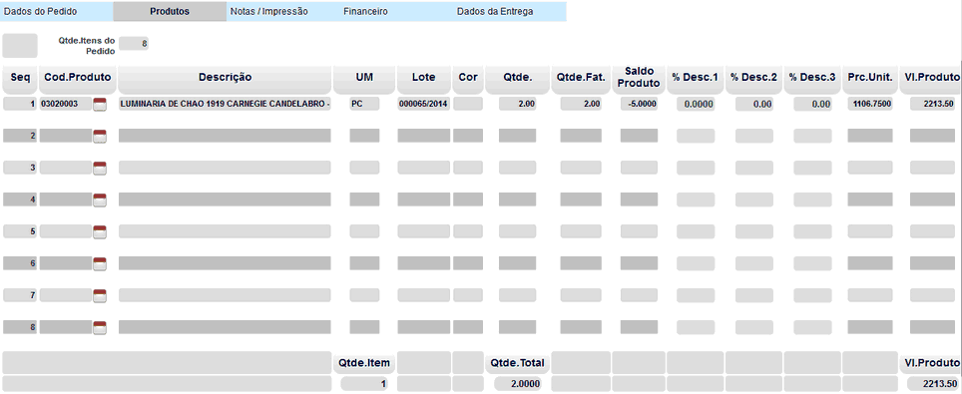Click description LUMINARIA DE CHAO 1919 CARNEGIE
Image resolution: width=962 pixels, height=394 pixels.
pyautogui.click(x=225, y=105)
